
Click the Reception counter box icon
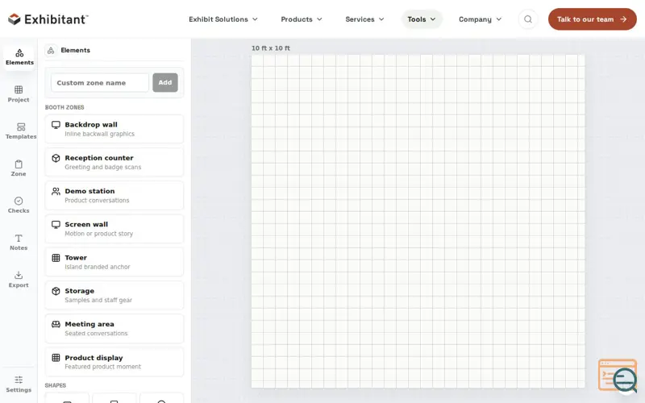point(56,158)
